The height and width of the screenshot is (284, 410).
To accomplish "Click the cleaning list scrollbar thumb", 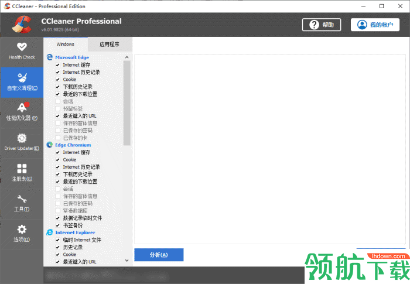I will tap(127, 103).
